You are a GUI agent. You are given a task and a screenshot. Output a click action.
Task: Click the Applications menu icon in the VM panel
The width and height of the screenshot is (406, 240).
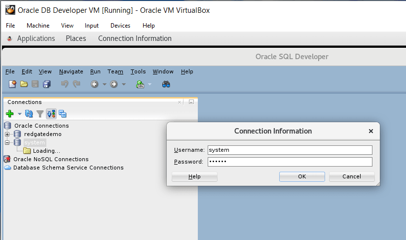[x=9, y=38]
